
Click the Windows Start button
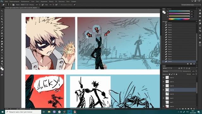pos(2,112)
